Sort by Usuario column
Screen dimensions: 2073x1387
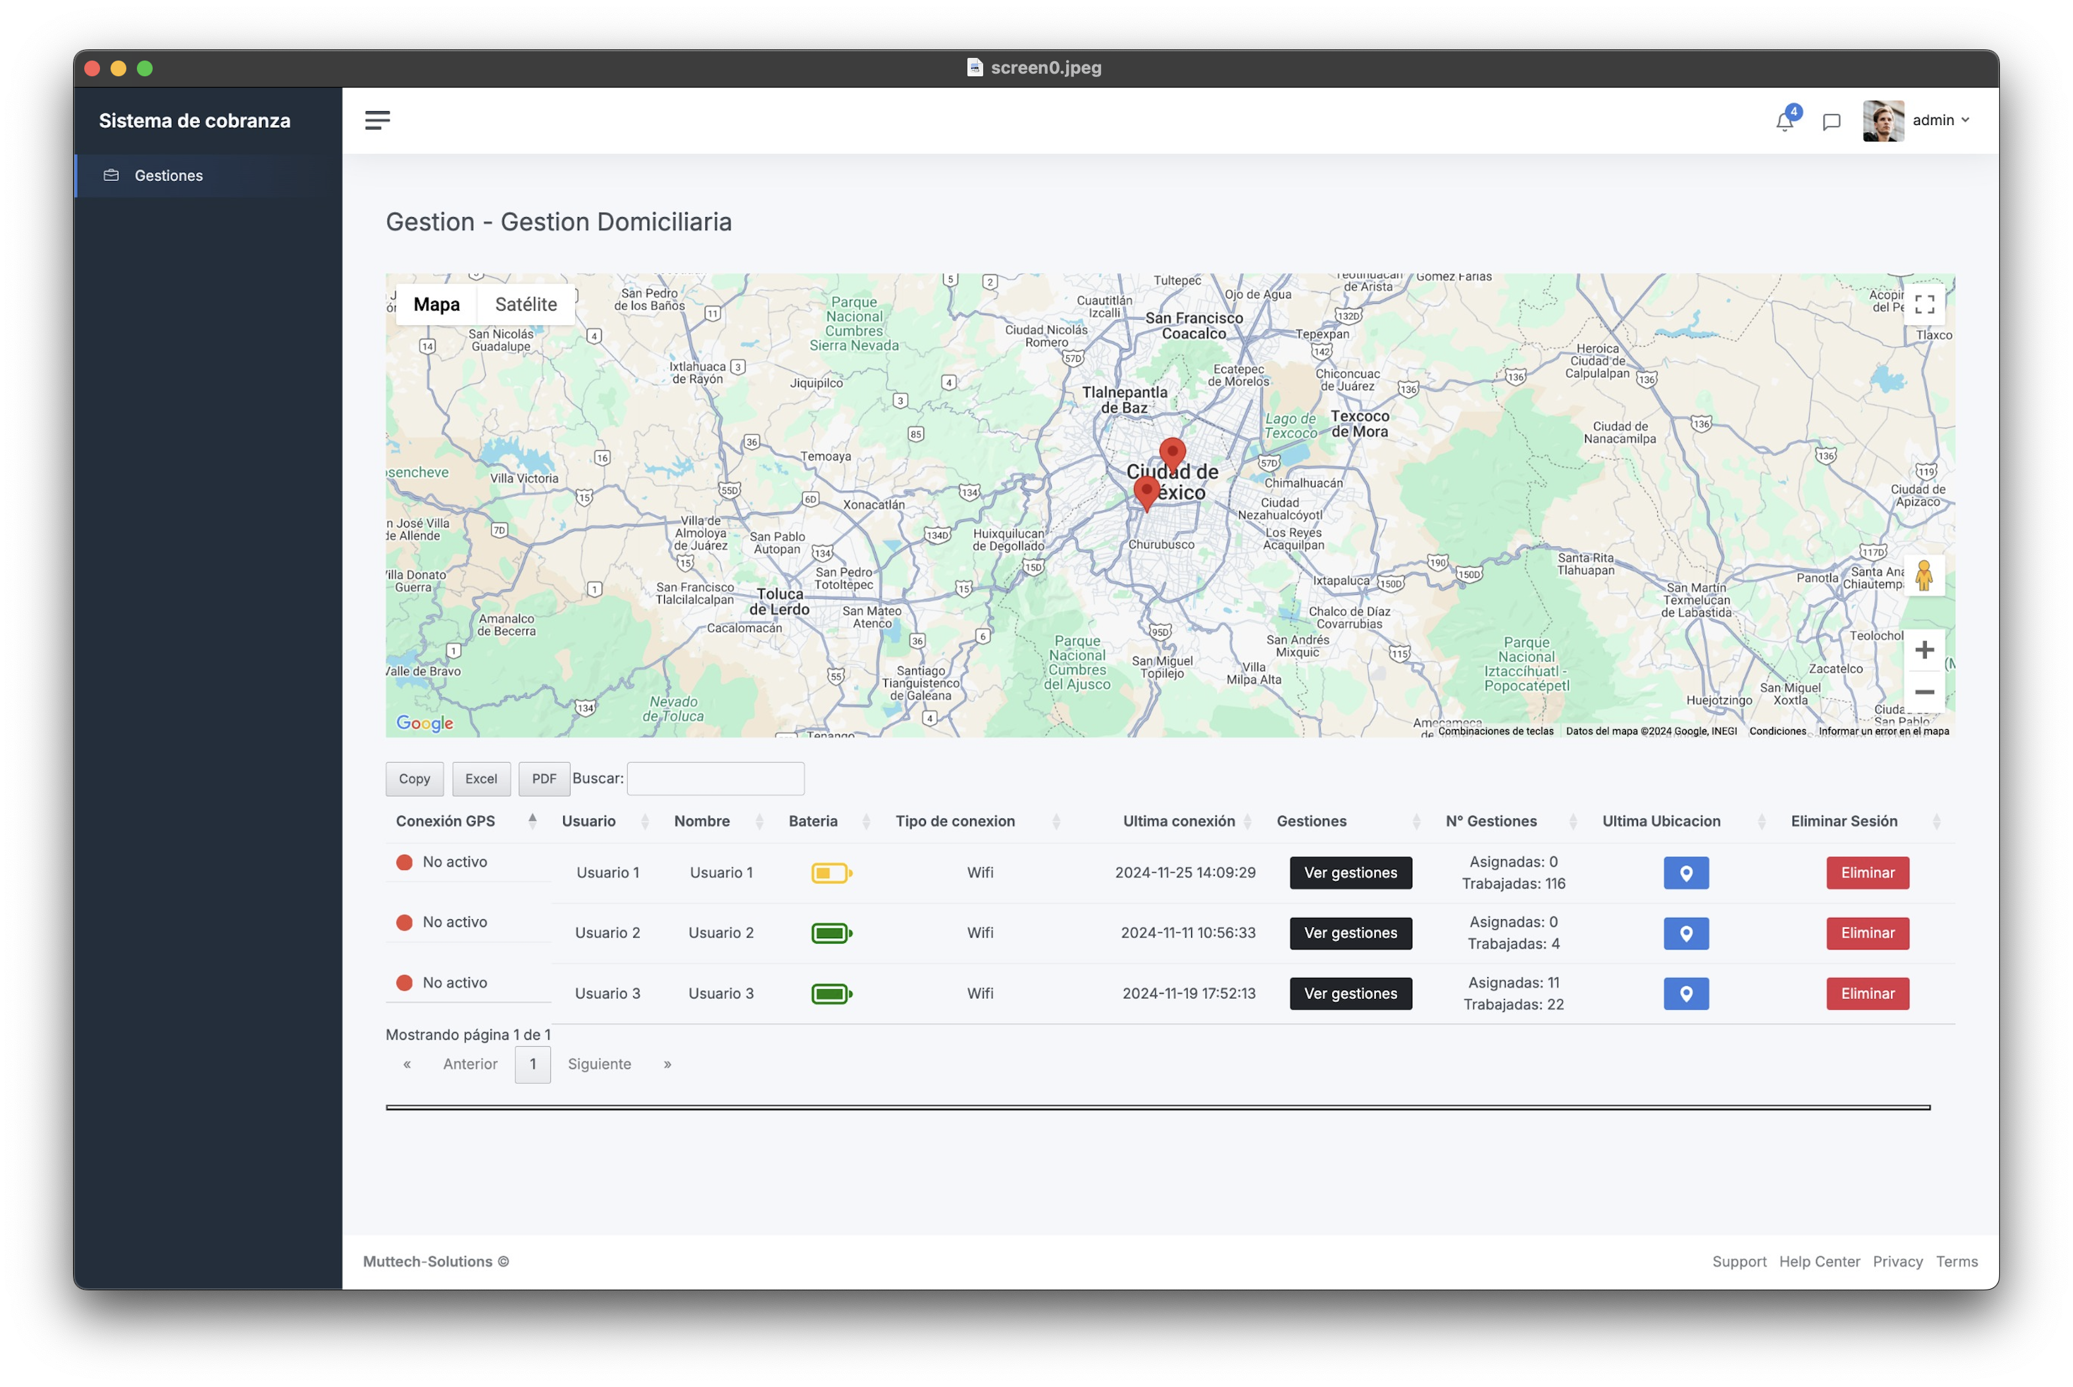(x=607, y=821)
